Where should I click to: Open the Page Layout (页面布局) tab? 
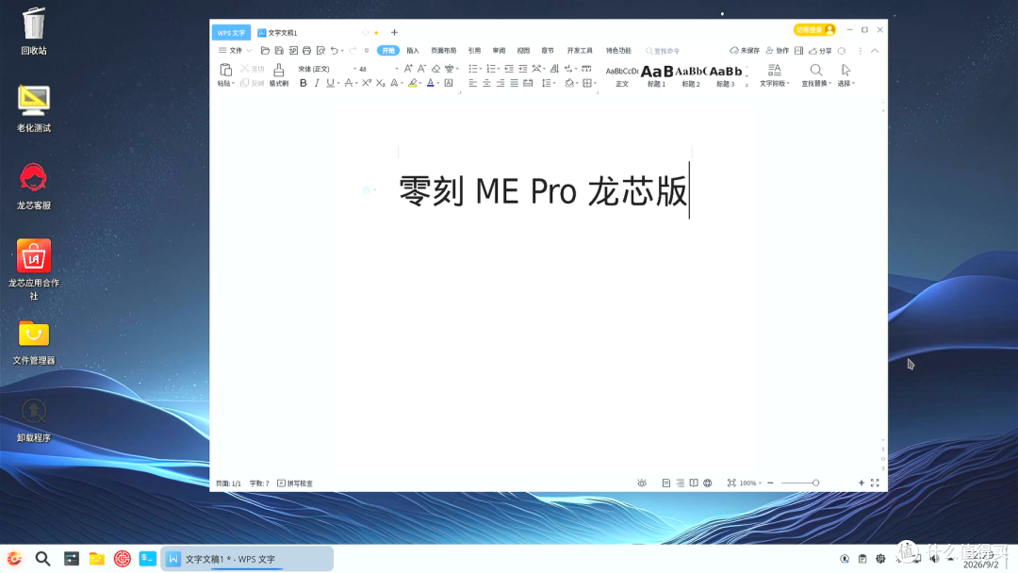tap(443, 51)
